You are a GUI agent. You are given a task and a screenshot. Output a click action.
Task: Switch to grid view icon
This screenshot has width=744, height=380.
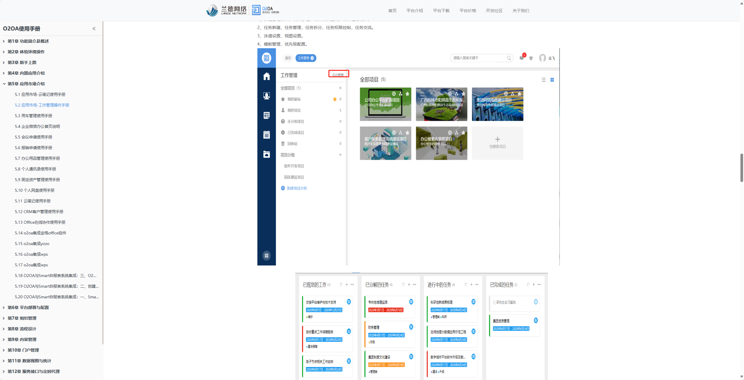click(x=552, y=80)
